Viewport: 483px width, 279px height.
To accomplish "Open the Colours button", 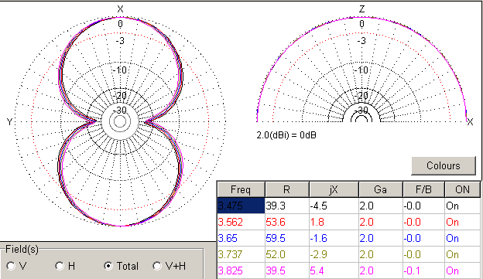I will coord(444,166).
